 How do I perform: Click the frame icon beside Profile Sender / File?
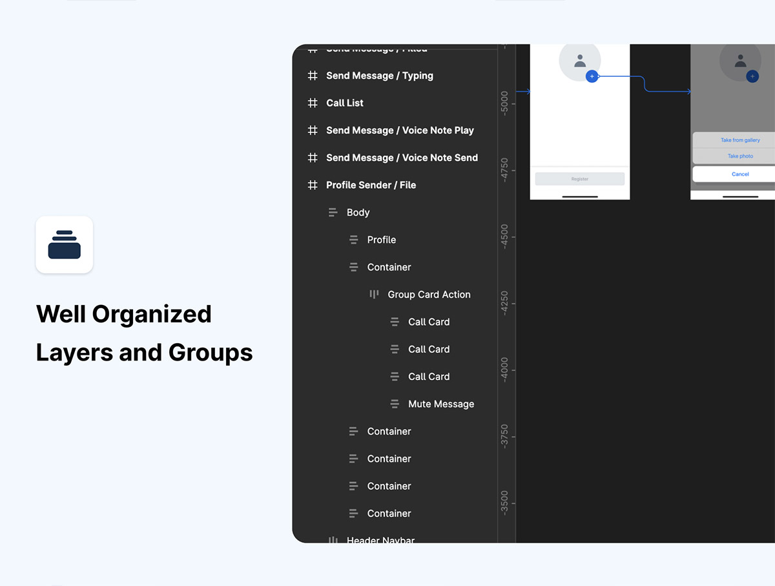(313, 185)
